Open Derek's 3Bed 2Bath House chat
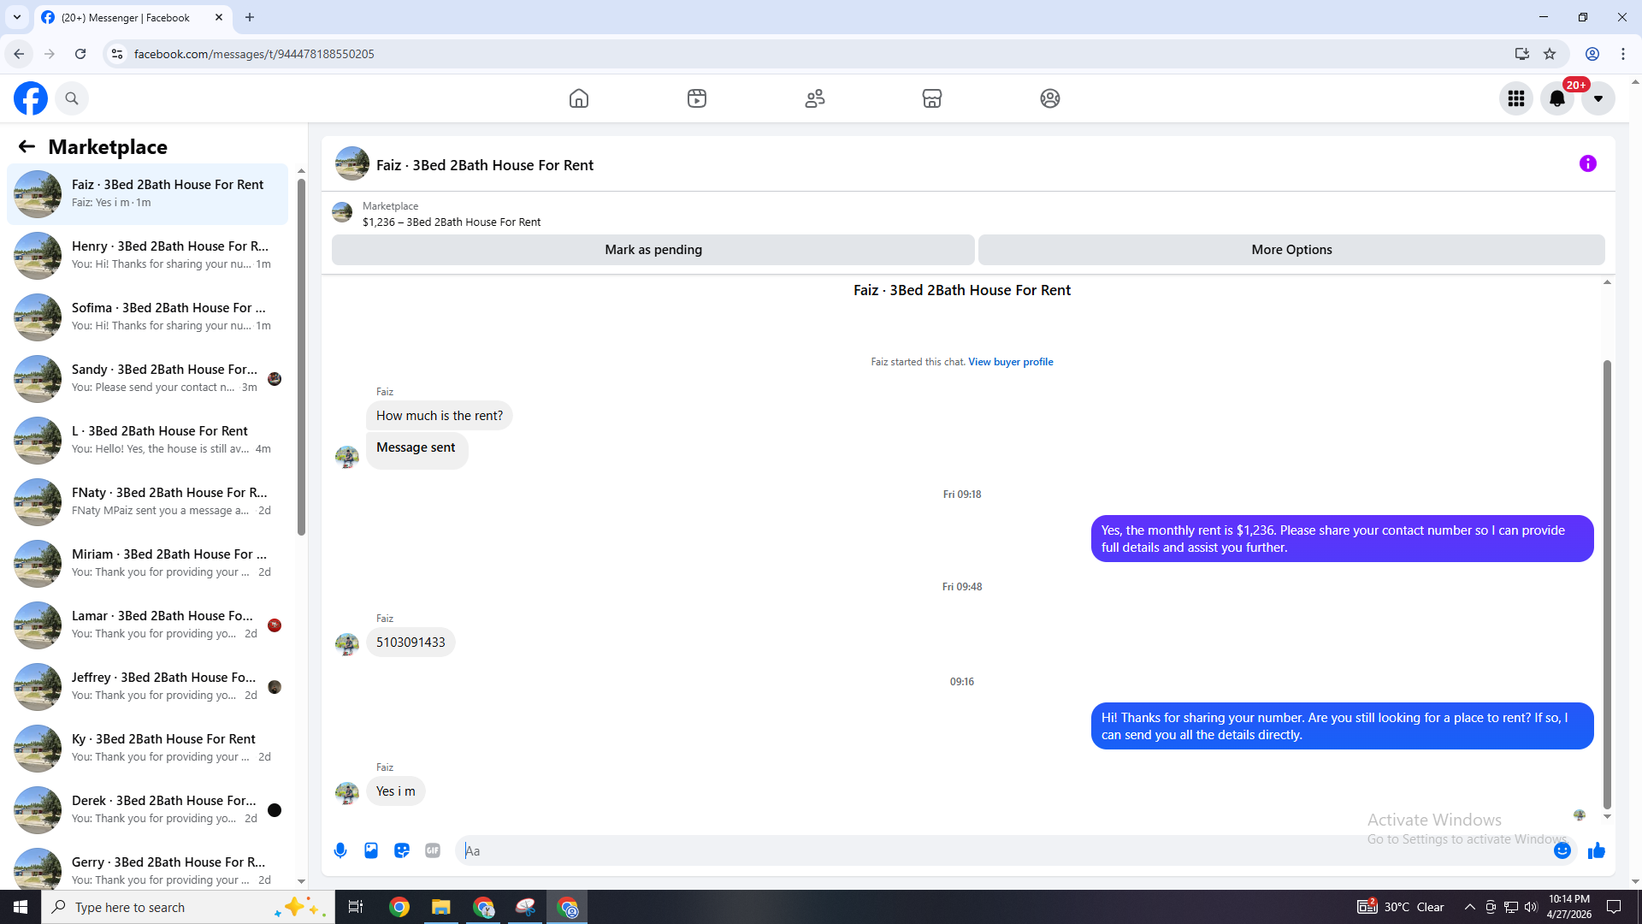Image resolution: width=1642 pixels, height=924 pixels. pyautogui.click(x=147, y=810)
